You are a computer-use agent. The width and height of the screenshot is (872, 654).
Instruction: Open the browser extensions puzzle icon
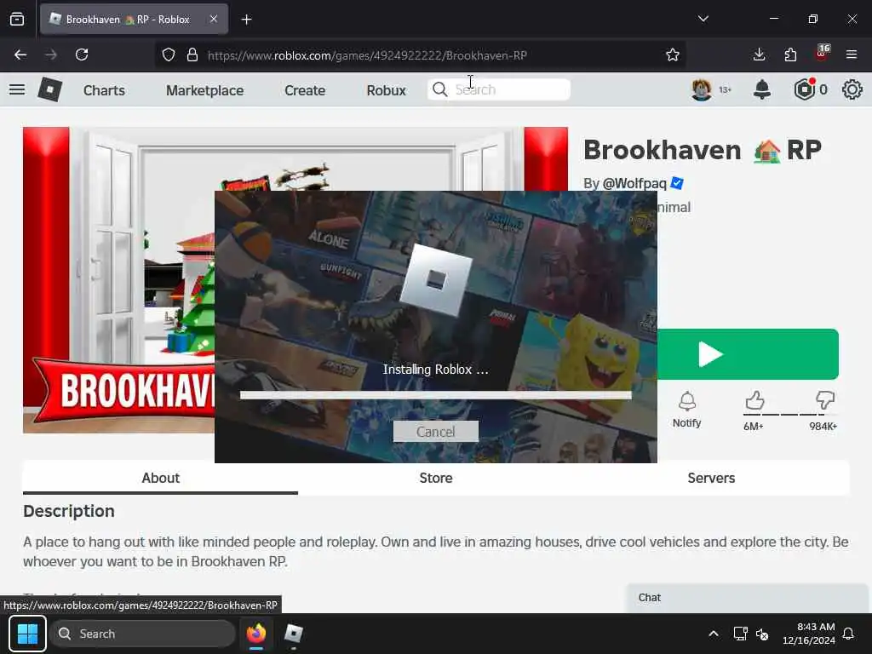point(790,54)
